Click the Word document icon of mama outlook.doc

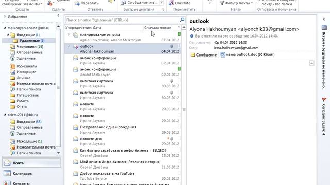coord(222,54)
